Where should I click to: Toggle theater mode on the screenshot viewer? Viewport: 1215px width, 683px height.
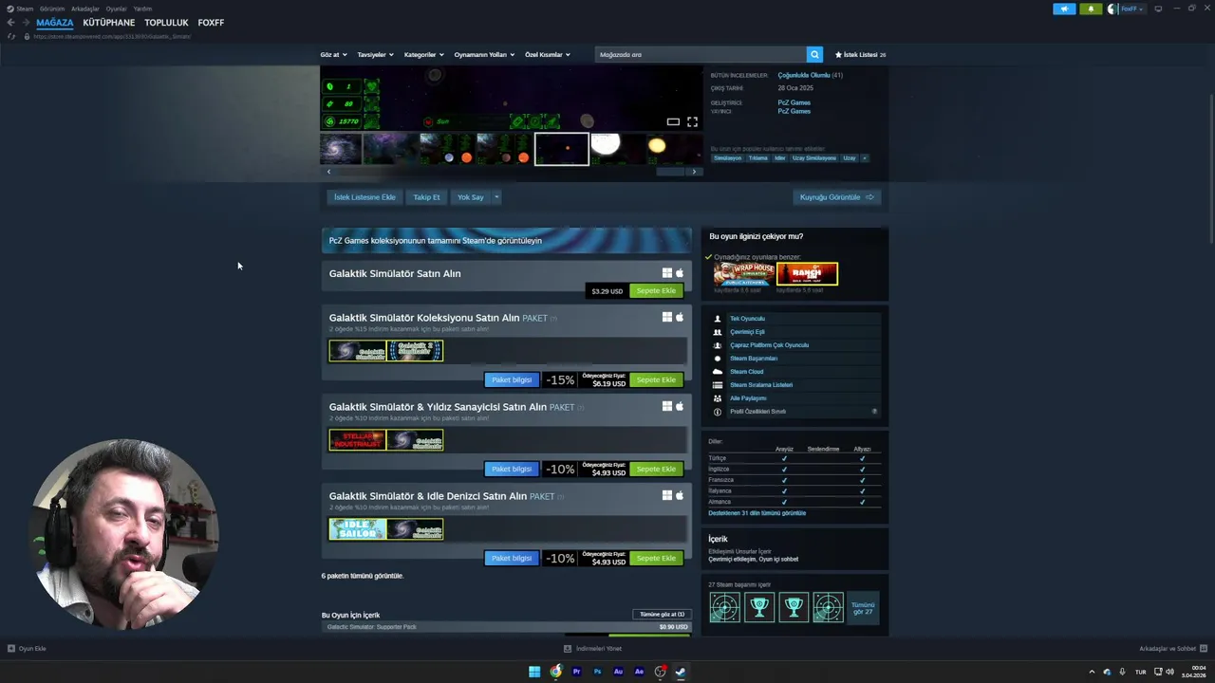point(673,121)
